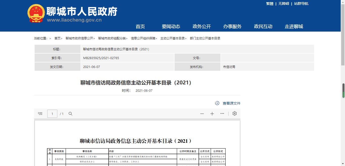Open the 办事服务 menu item
This screenshot has width=345, height=166.
(232, 27)
